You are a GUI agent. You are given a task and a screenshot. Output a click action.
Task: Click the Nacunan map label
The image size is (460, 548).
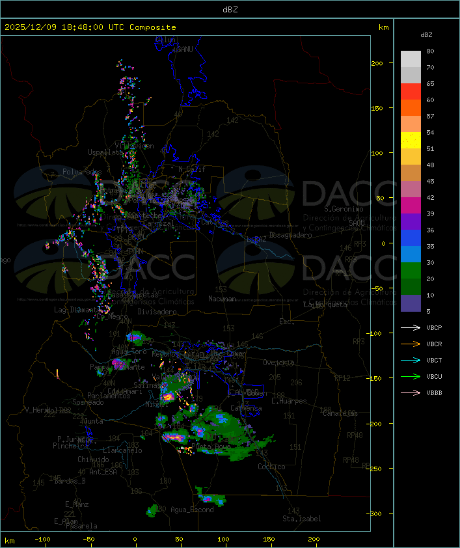[222, 299]
